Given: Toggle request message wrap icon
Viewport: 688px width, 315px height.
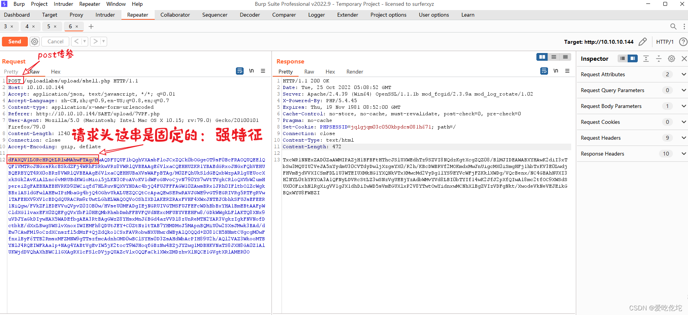Looking at the screenshot, I should (240, 71).
